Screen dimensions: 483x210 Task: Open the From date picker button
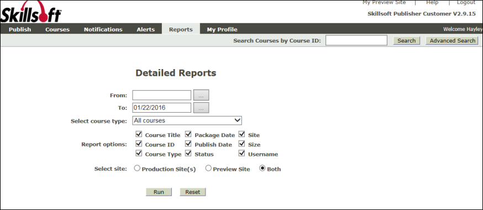click(x=201, y=95)
